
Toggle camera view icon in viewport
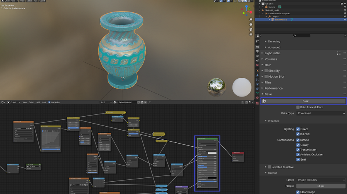coord(251,29)
